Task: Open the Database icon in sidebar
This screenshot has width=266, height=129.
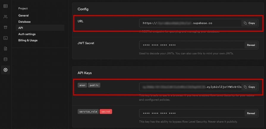Action: [x=5, y=59]
